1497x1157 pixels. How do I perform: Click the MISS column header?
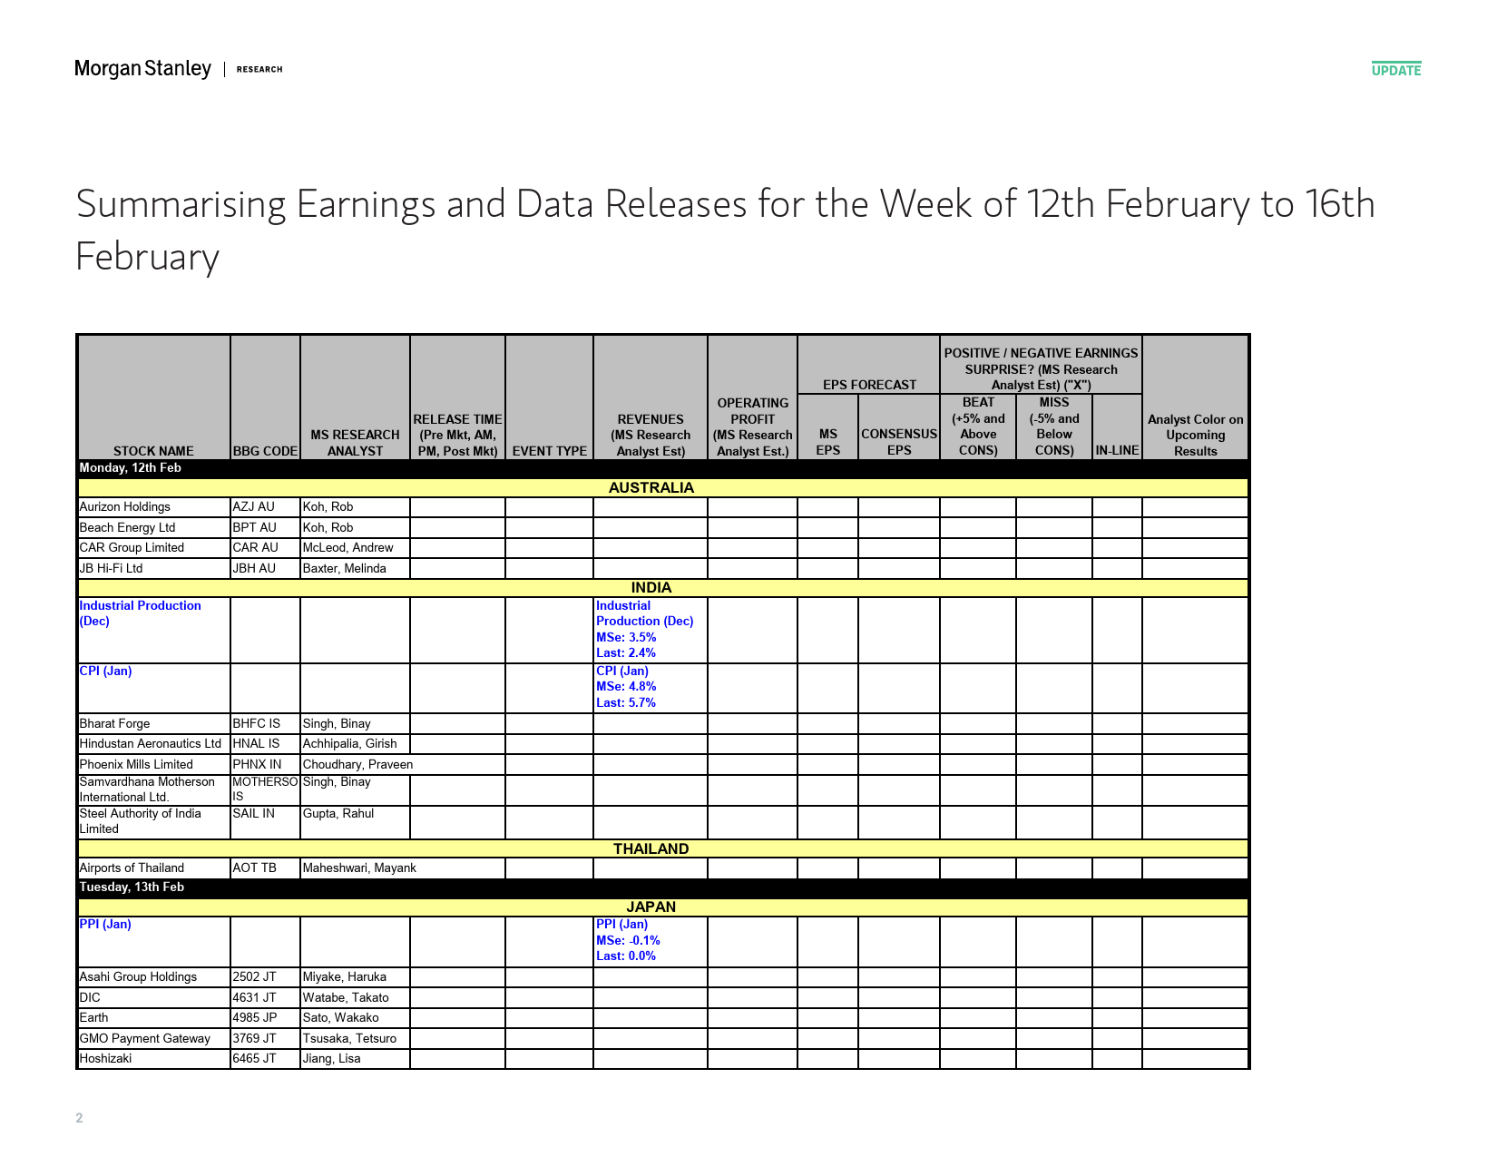1054,427
